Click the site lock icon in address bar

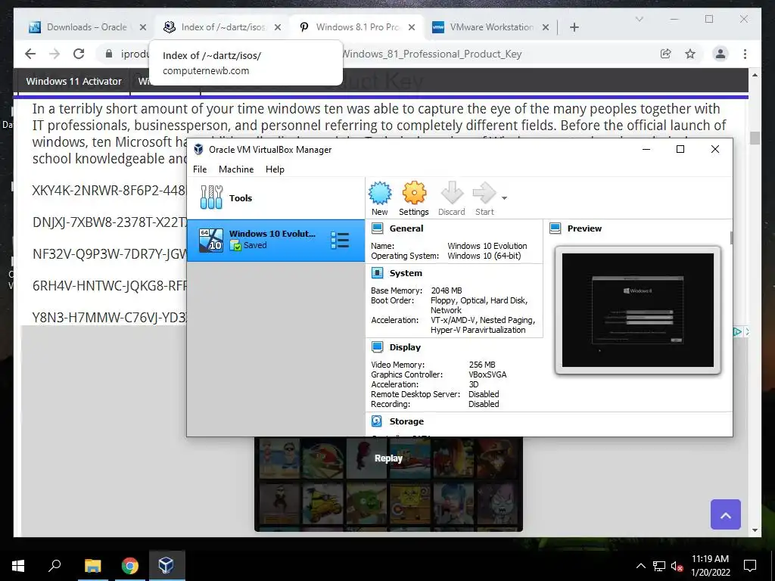(109, 54)
